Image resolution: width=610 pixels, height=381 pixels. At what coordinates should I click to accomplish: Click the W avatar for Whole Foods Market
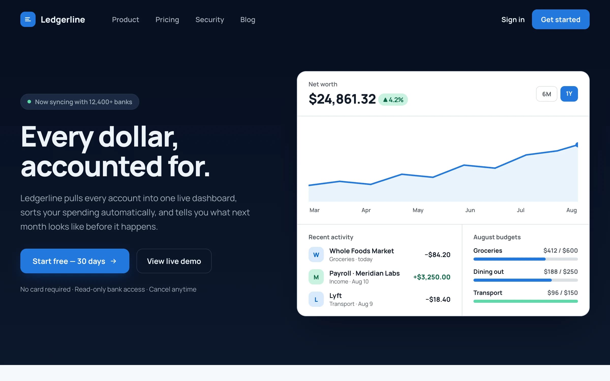pos(316,255)
